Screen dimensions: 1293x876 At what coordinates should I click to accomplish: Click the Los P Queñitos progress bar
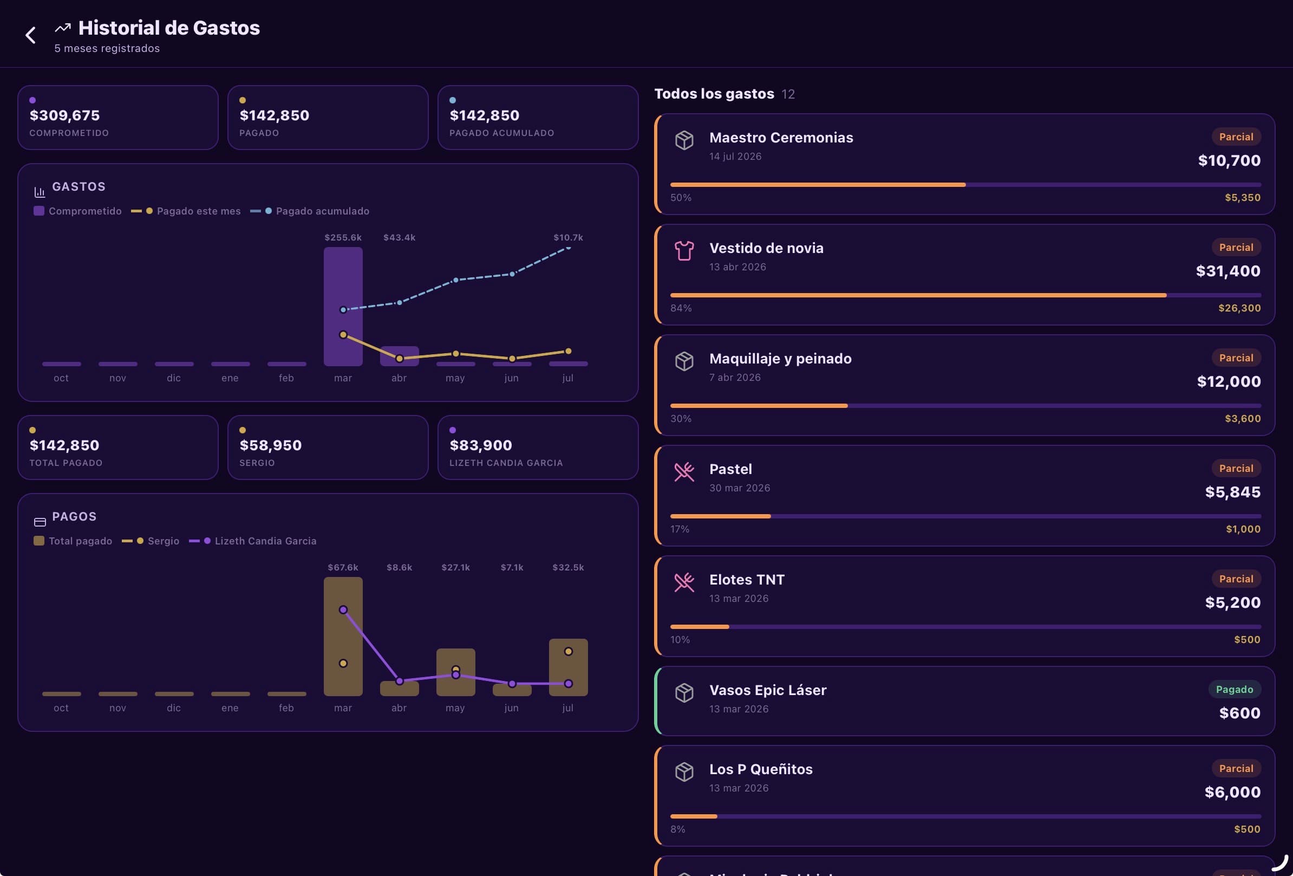[965, 816]
